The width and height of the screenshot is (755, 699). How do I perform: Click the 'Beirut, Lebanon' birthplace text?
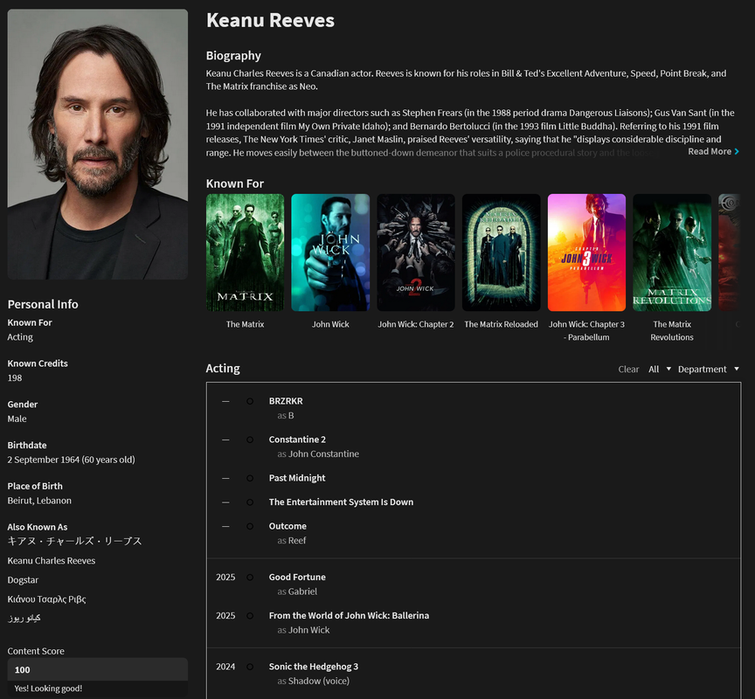(39, 501)
